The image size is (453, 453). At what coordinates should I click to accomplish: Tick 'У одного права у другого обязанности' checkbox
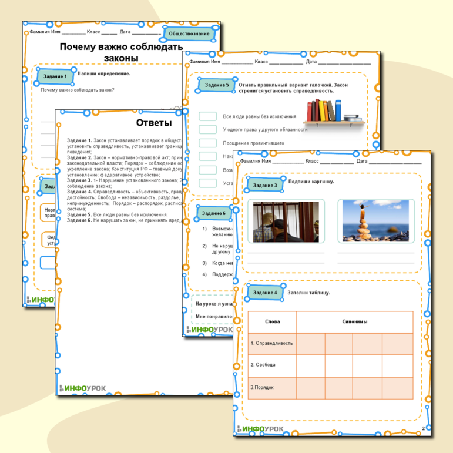[x=208, y=130]
